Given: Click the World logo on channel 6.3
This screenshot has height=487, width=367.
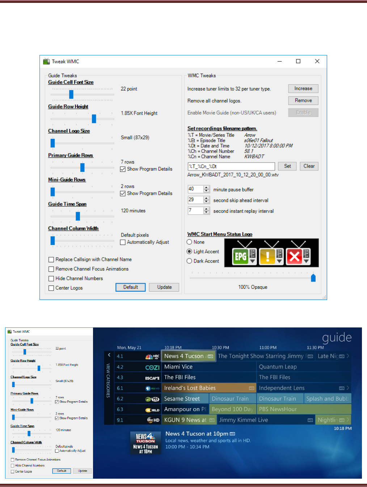Looking at the screenshot, I should tap(152, 410).
